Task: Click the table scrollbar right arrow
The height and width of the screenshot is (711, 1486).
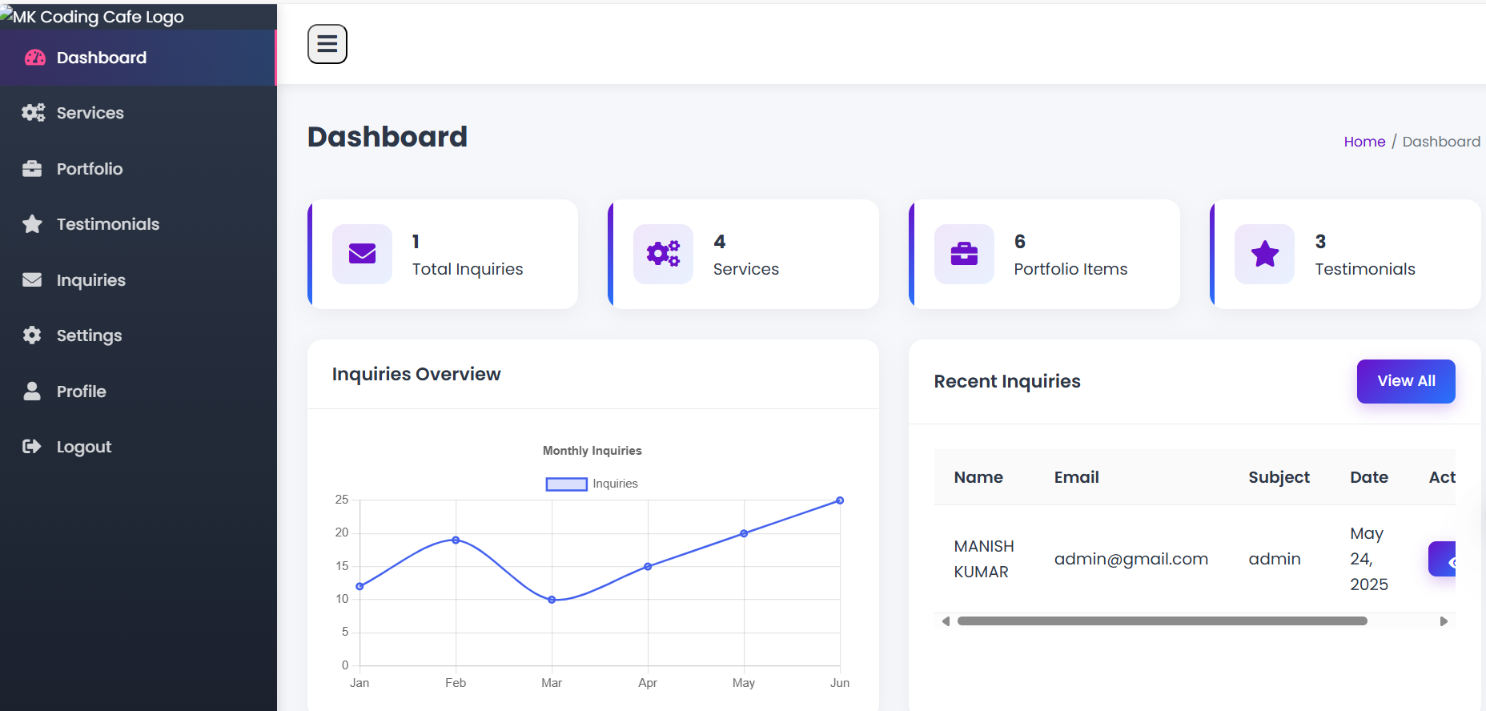Action: point(1444,621)
